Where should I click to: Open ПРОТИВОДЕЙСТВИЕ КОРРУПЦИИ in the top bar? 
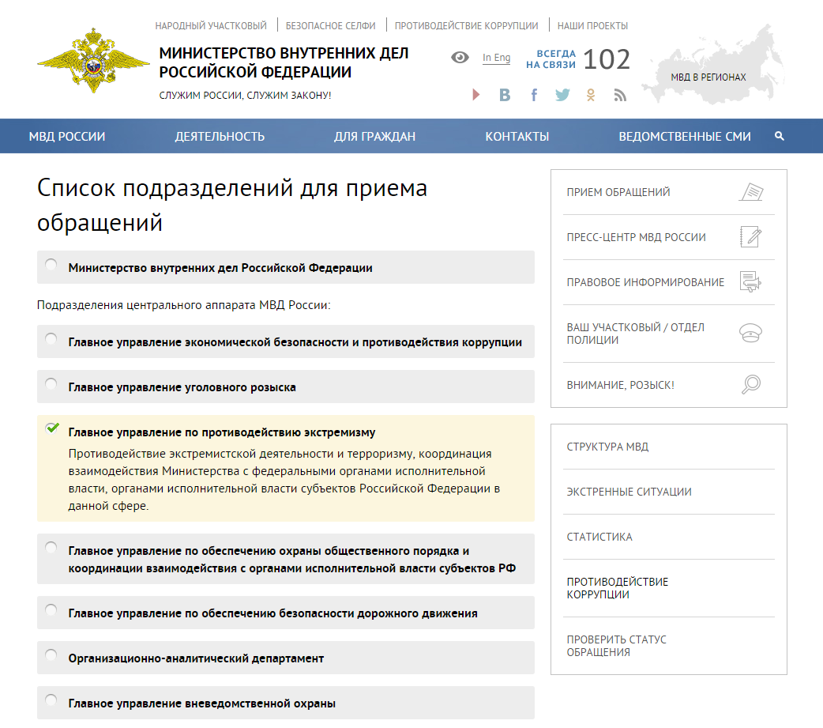pos(467,26)
